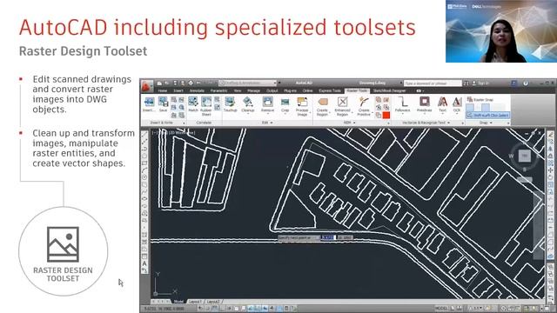Open the Home ribbon tab

[x=163, y=90]
